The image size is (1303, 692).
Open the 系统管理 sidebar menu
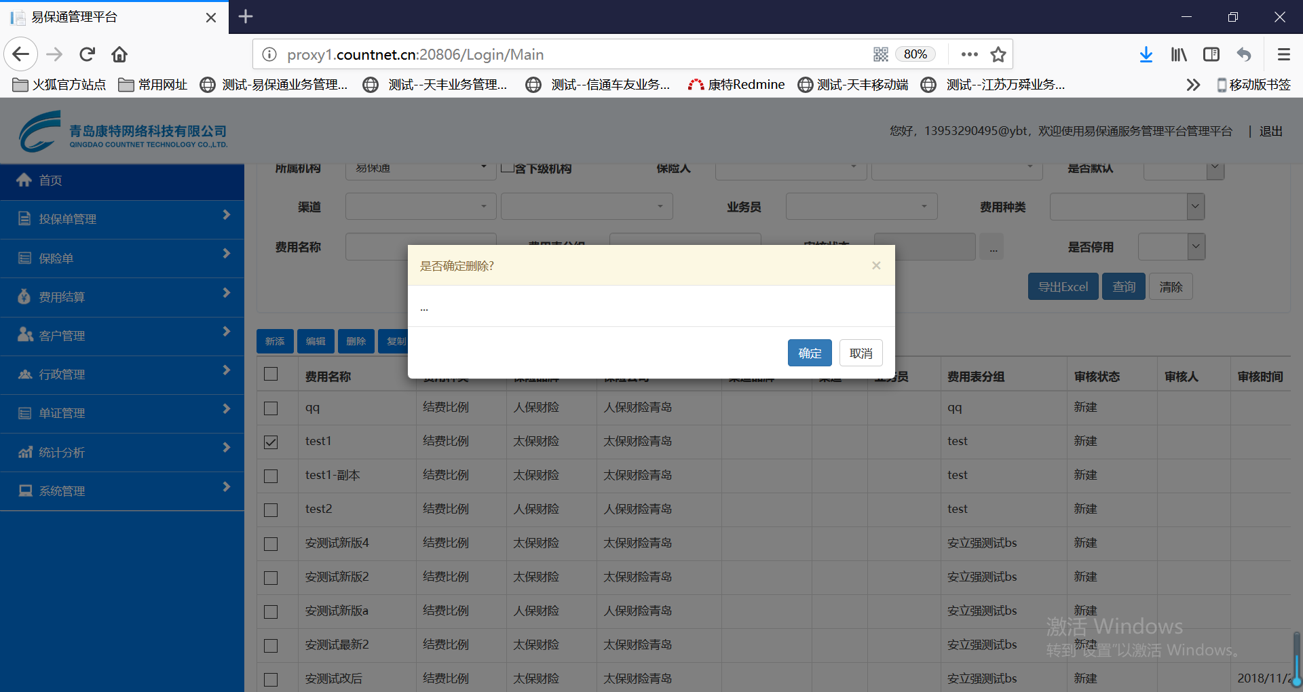tap(122, 491)
